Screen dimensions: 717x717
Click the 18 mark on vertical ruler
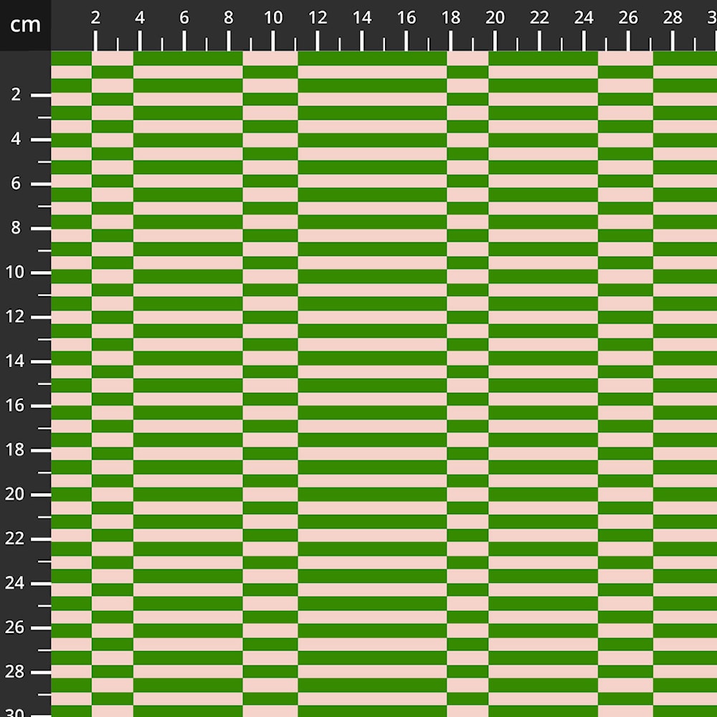16,450
